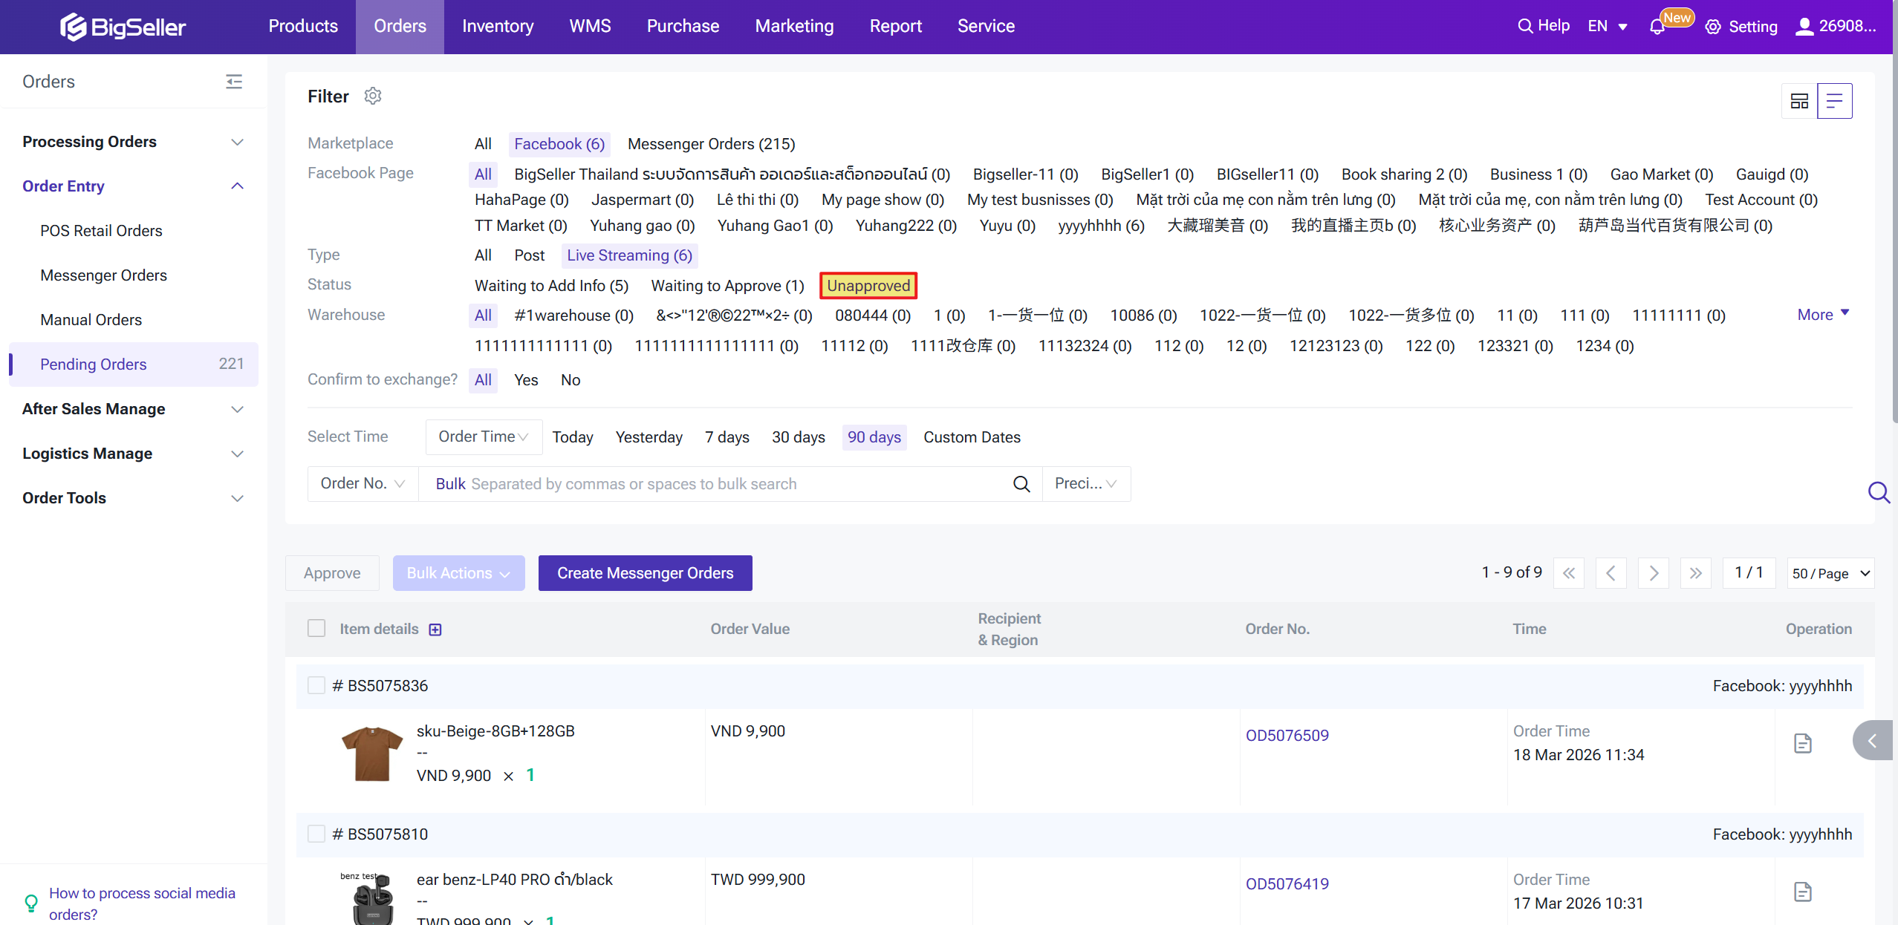Select Messenger Orders in sidebar
Viewport: 1898px width, 925px height.
tap(103, 275)
